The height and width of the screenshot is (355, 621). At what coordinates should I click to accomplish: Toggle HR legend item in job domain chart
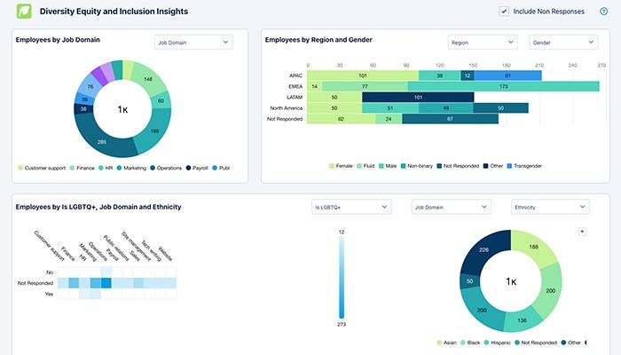[x=106, y=168]
